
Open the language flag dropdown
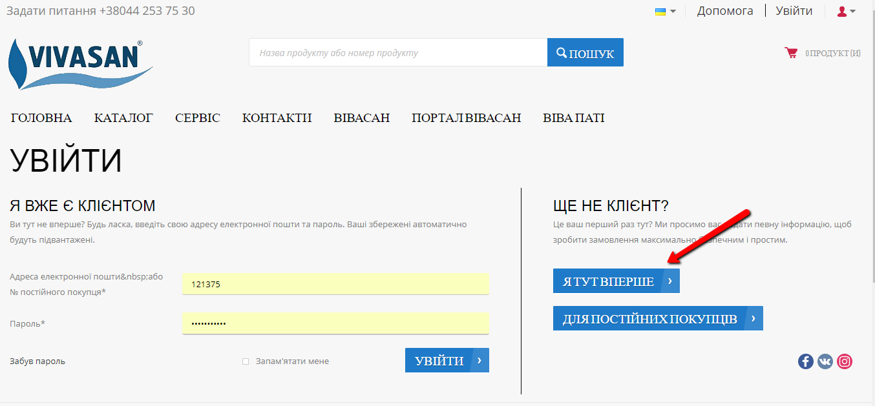665,11
